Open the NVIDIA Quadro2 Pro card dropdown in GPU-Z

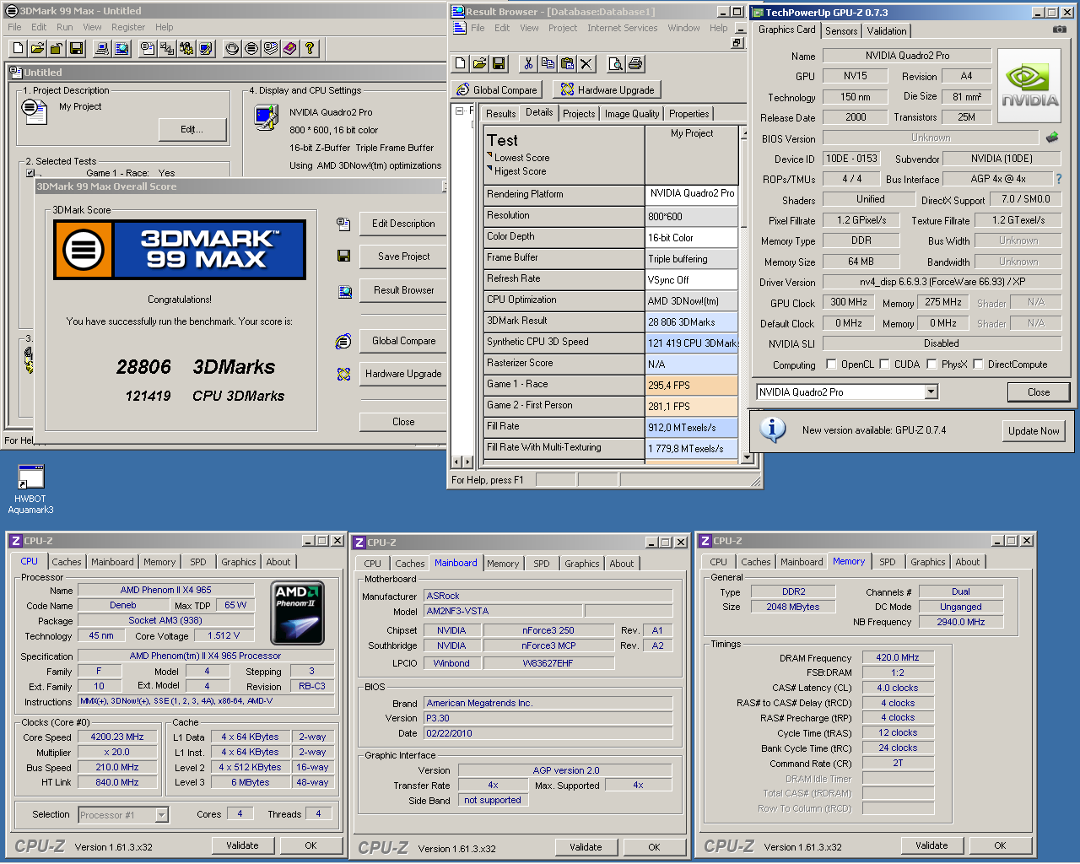[931, 391]
